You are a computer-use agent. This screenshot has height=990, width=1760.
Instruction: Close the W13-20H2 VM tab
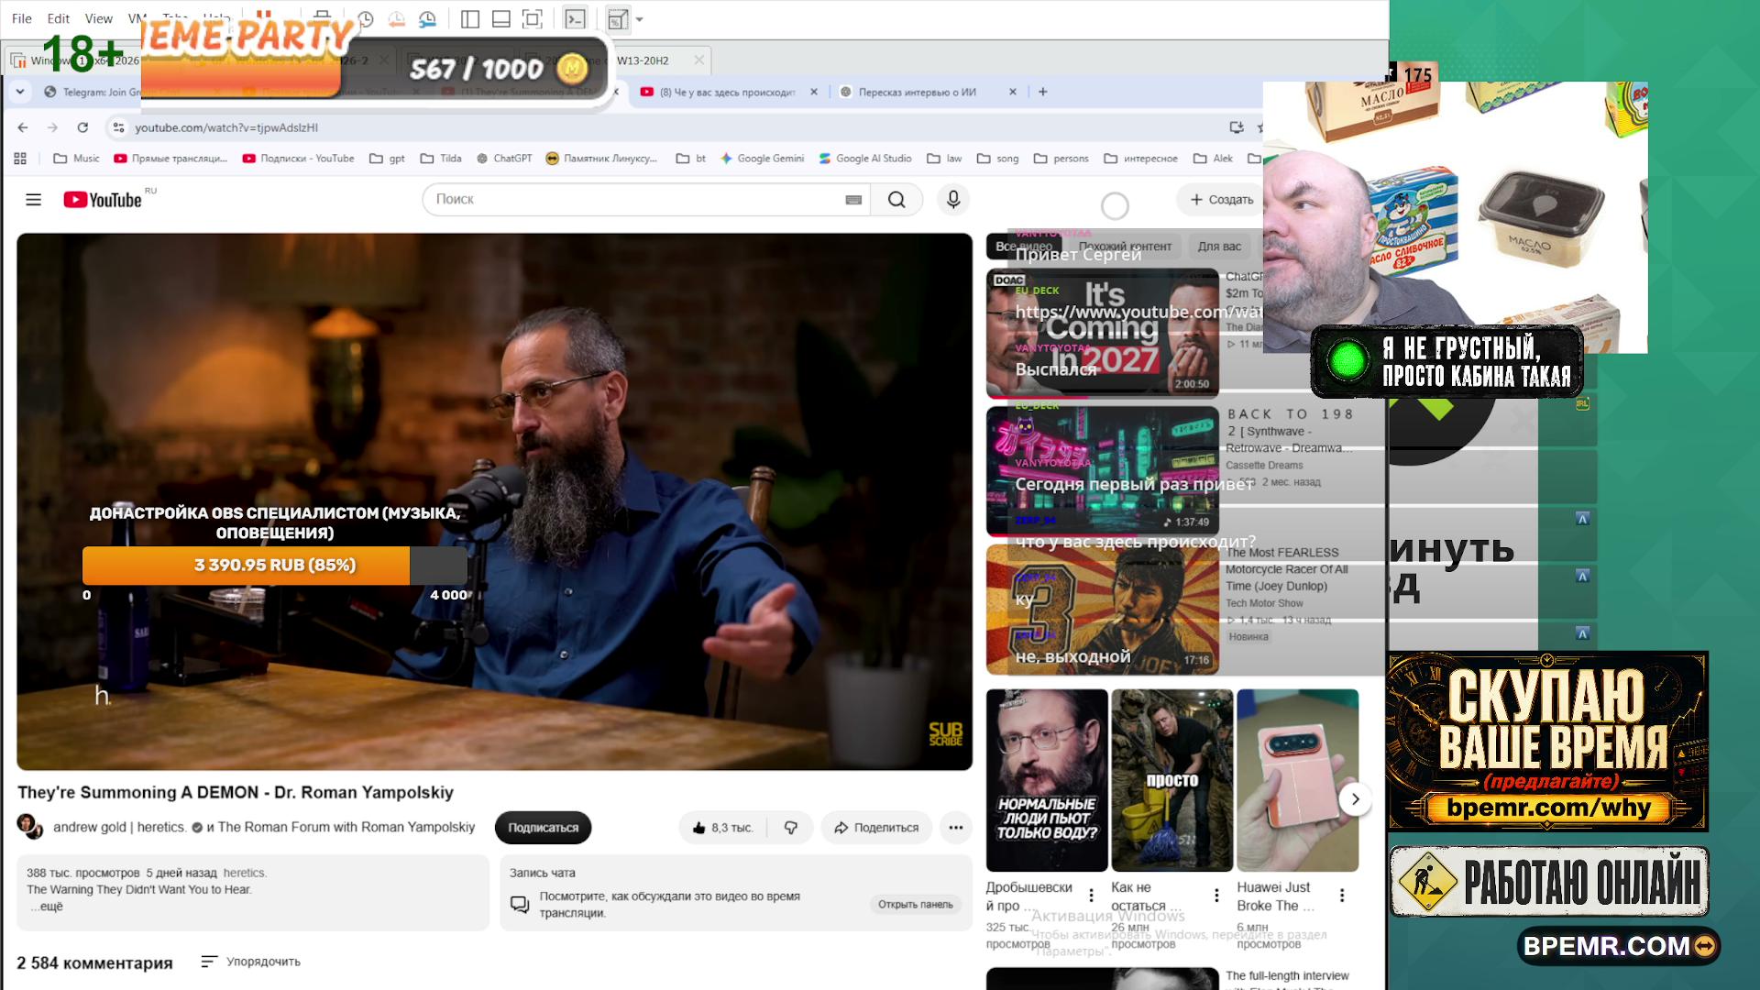tap(698, 60)
